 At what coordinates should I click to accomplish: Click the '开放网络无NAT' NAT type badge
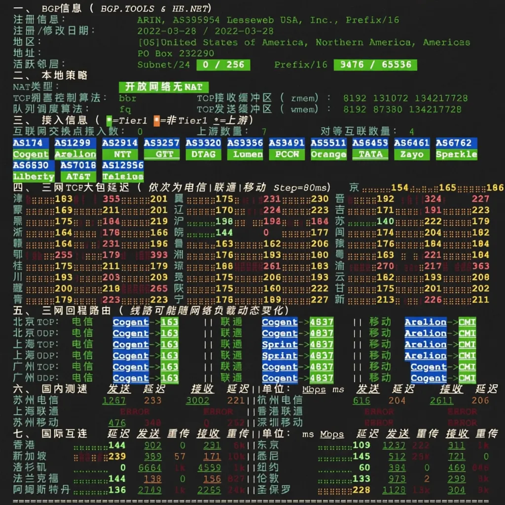coord(164,87)
